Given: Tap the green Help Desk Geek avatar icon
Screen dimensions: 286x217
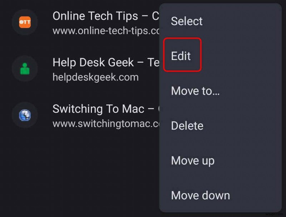Looking at the screenshot, I should [x=24, y=69].
